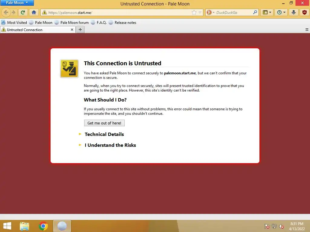Click the palemoon.start.me bold hostname text
This screenshot has width=310, height=232.
(180, 73)
